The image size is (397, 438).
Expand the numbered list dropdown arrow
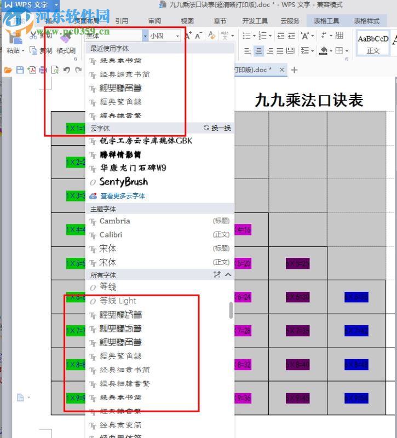point(270,36)
